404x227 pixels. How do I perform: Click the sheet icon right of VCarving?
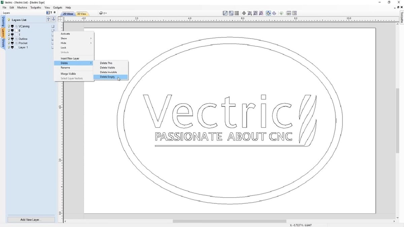[53, 26]
